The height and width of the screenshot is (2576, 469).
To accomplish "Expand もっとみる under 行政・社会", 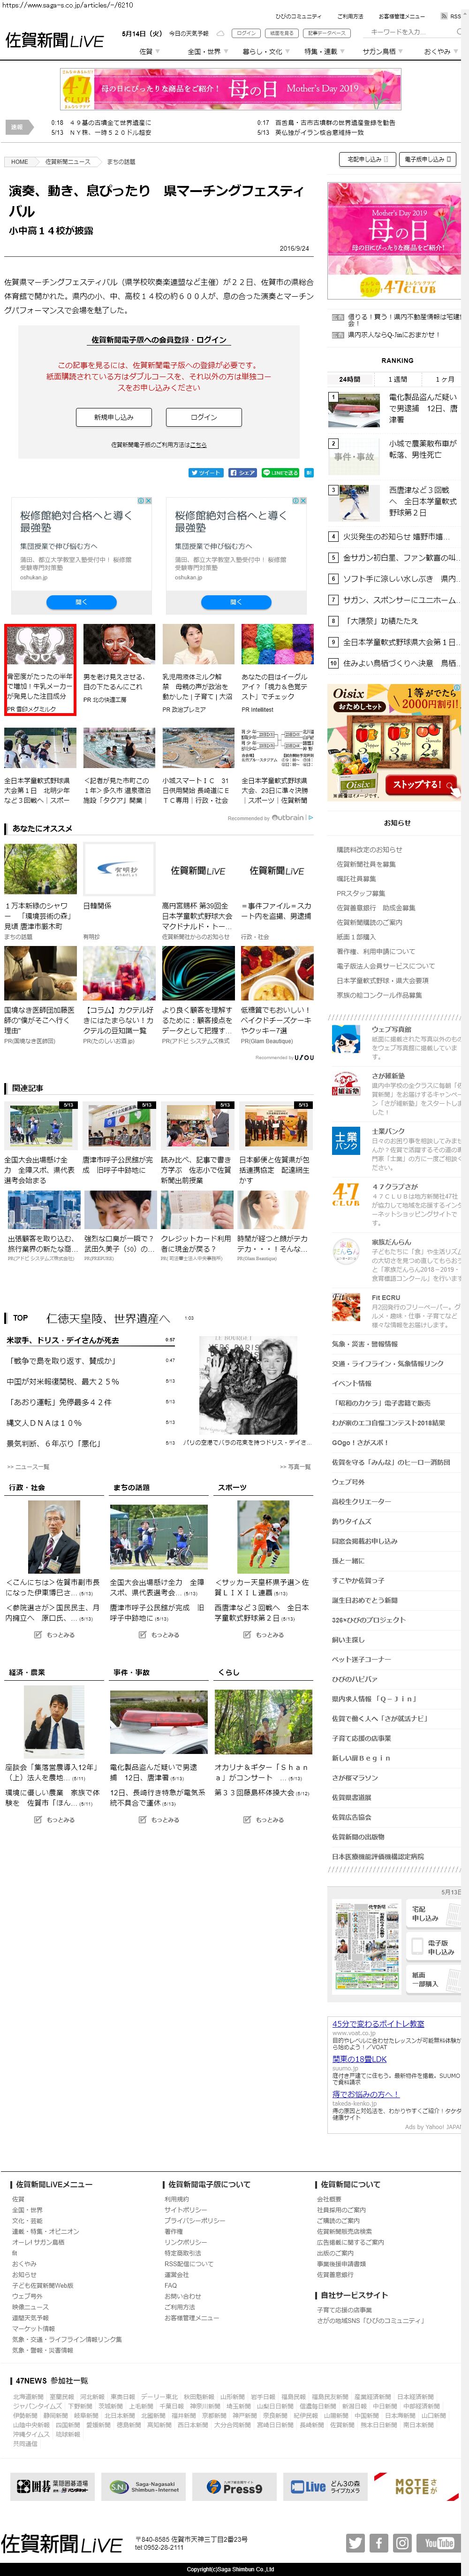I will coord(55,1635).
